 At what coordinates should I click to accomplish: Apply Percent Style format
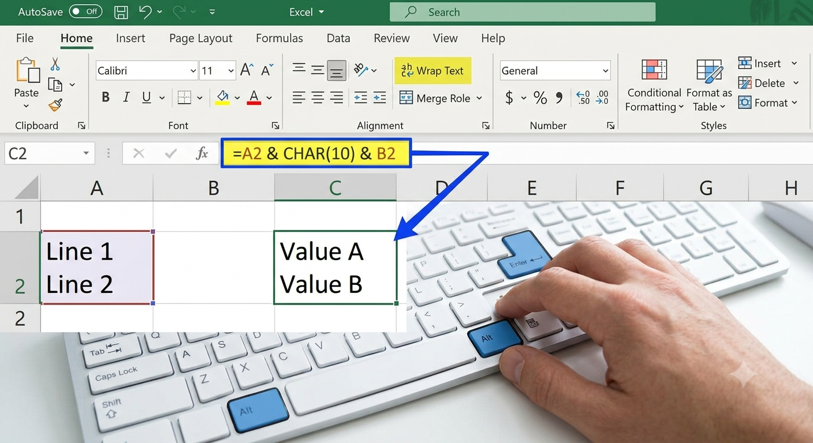point(540,97)
